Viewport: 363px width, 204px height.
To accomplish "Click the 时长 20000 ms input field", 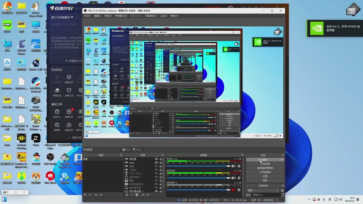I will pos(266,195).
